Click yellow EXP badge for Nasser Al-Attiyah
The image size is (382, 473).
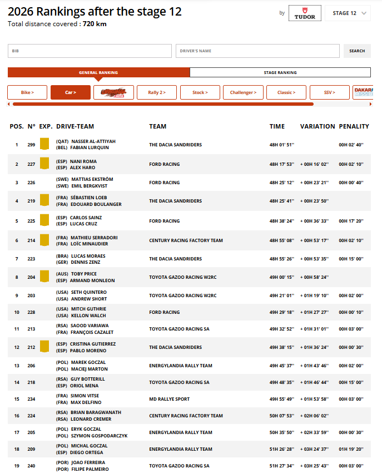(44, 144)
